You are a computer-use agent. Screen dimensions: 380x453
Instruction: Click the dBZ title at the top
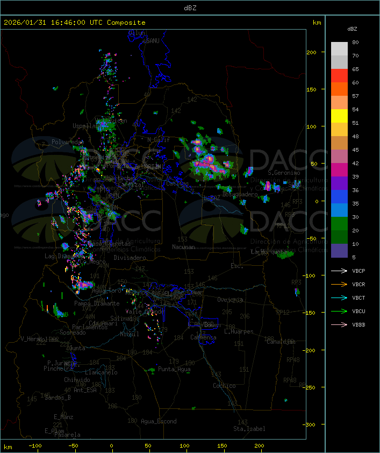190,8
